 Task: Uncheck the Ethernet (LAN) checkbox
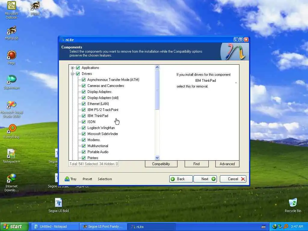[84, 104]
